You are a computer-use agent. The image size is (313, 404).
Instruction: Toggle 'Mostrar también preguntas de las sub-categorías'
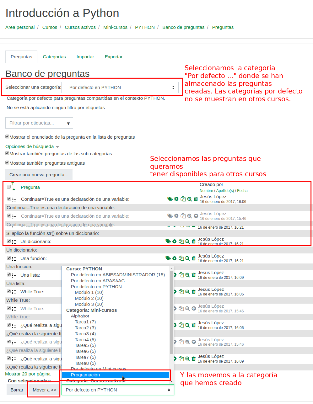point(7,153)
